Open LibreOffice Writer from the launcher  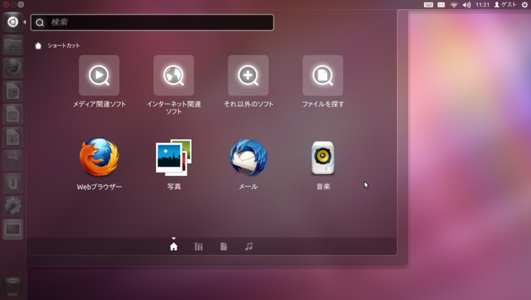[x=13, y=91]
